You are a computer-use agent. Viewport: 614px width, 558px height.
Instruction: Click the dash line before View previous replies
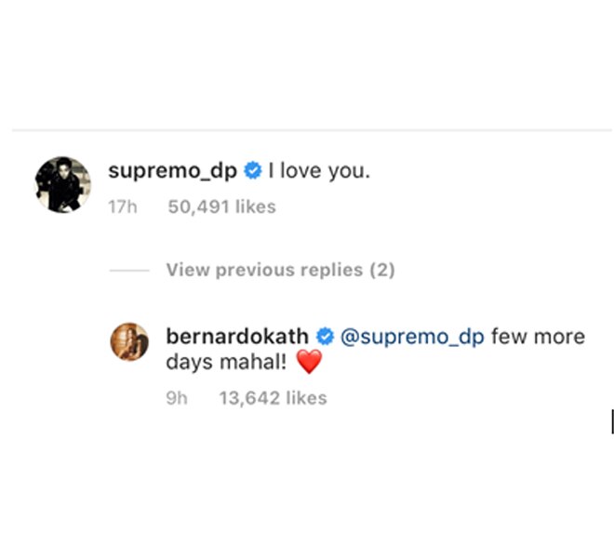pos(129,271)
